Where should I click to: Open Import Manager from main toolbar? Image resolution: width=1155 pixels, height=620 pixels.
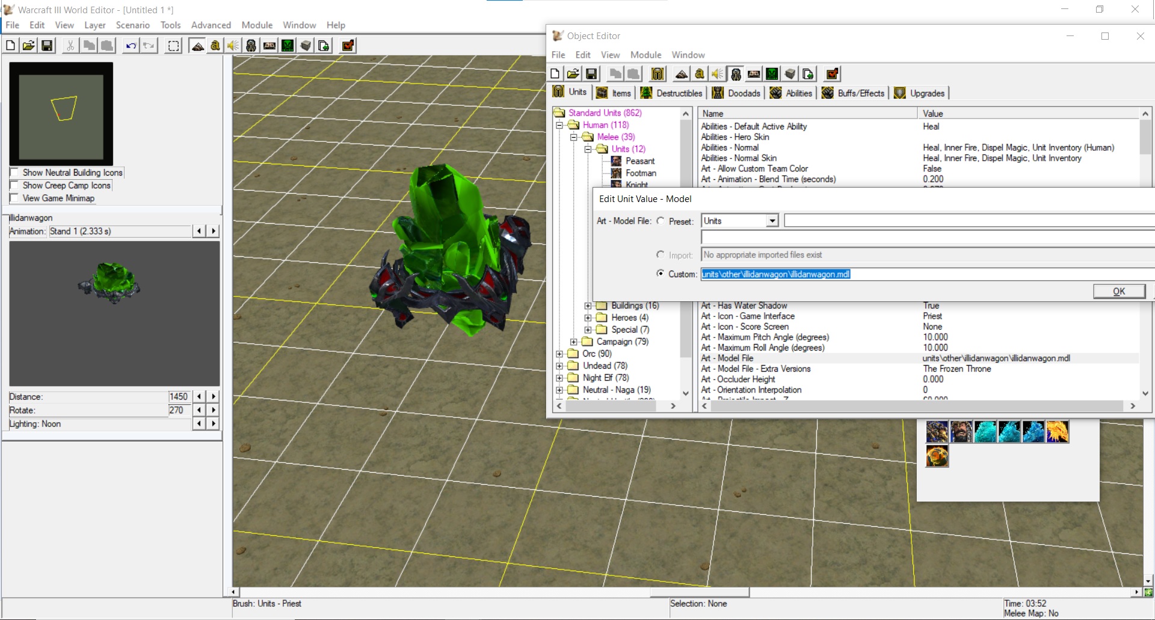tap(324, 46)
